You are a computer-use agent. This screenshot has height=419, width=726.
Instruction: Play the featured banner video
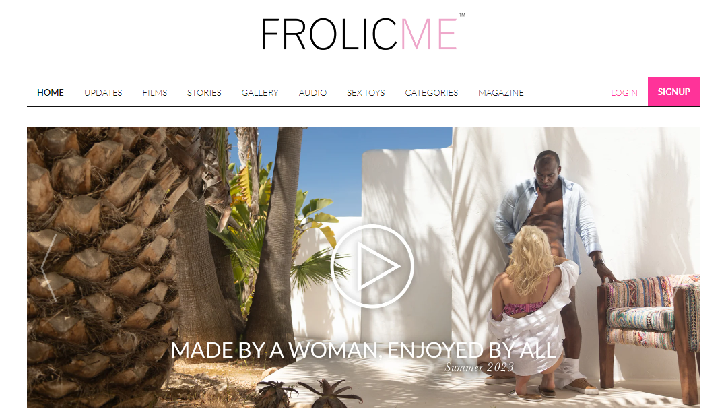coord(372,266)
